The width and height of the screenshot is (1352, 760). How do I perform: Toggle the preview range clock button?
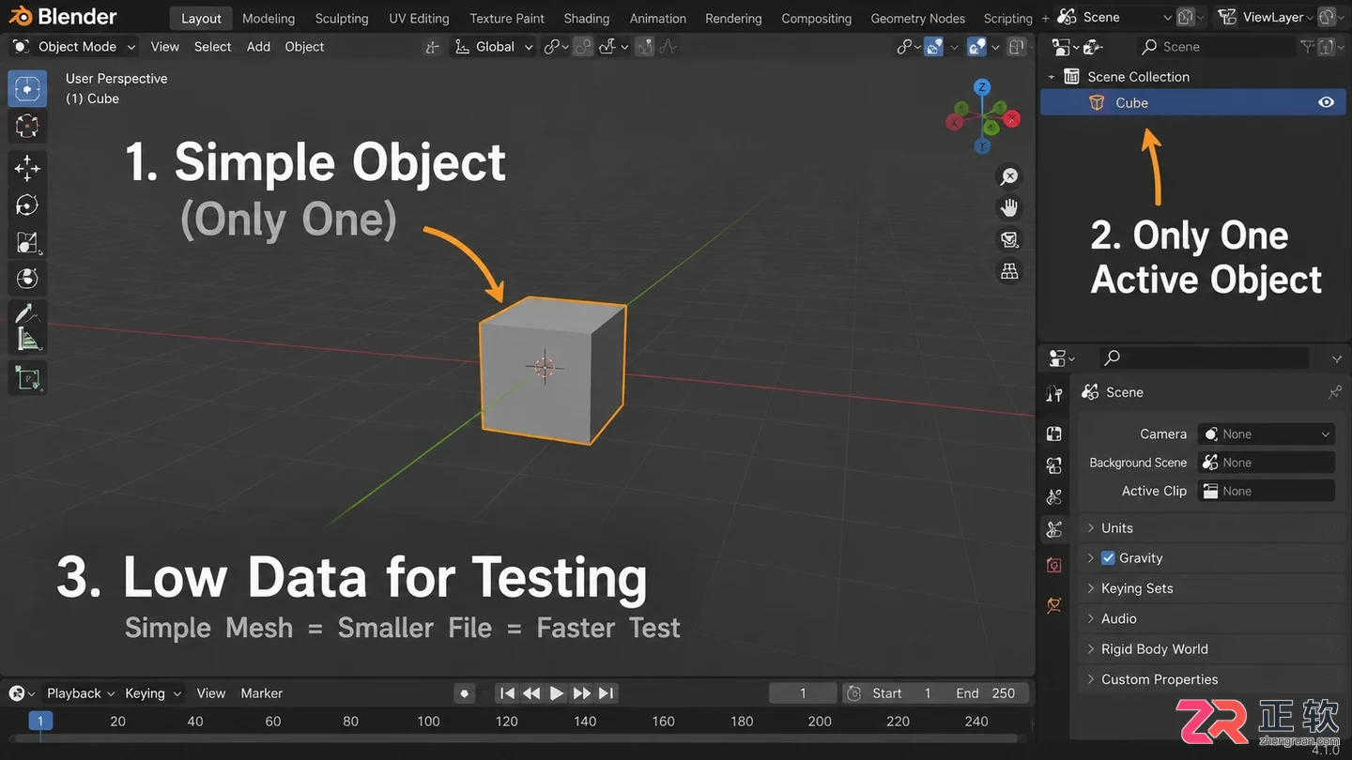(853, 693)
